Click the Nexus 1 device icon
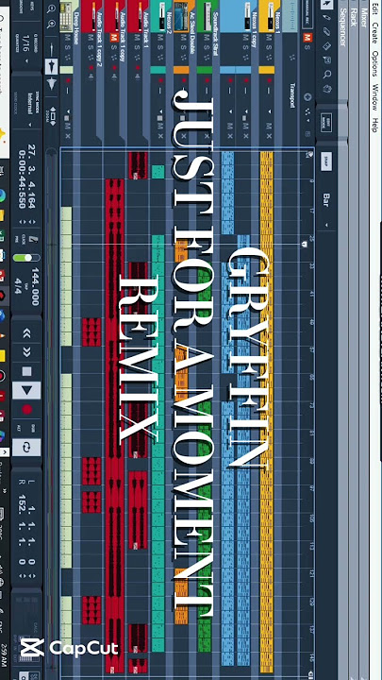The width and height of the screenshot is (382, 680). tap(269, 16)
